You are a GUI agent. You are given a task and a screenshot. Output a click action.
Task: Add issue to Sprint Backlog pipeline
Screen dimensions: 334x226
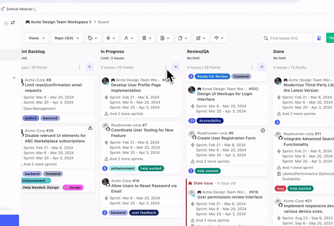[89, 67]
